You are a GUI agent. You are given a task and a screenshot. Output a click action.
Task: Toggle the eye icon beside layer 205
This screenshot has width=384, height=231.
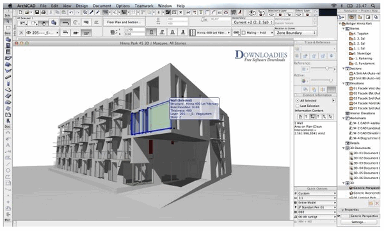coord(28,33)
